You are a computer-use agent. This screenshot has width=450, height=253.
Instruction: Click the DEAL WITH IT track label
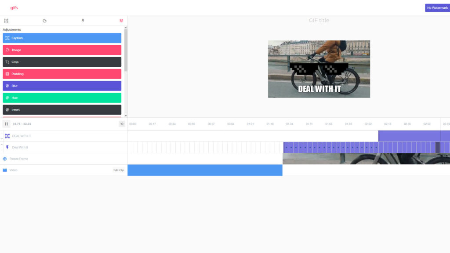point(22,136)
